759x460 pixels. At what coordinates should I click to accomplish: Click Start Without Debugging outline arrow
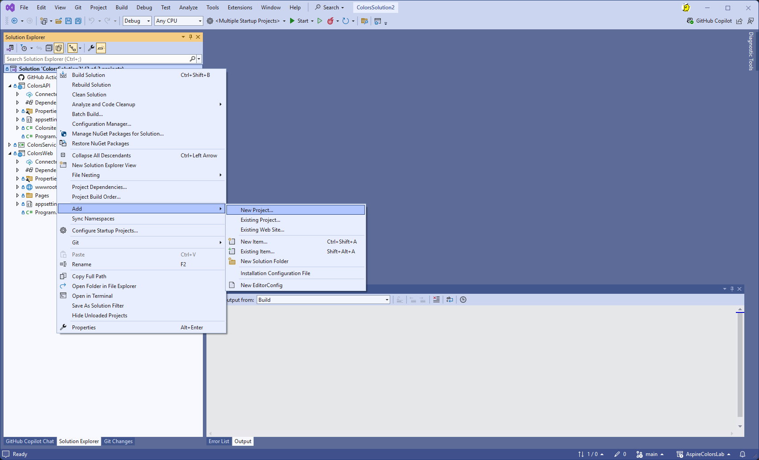pyautogui.click(x=319, y=21)
